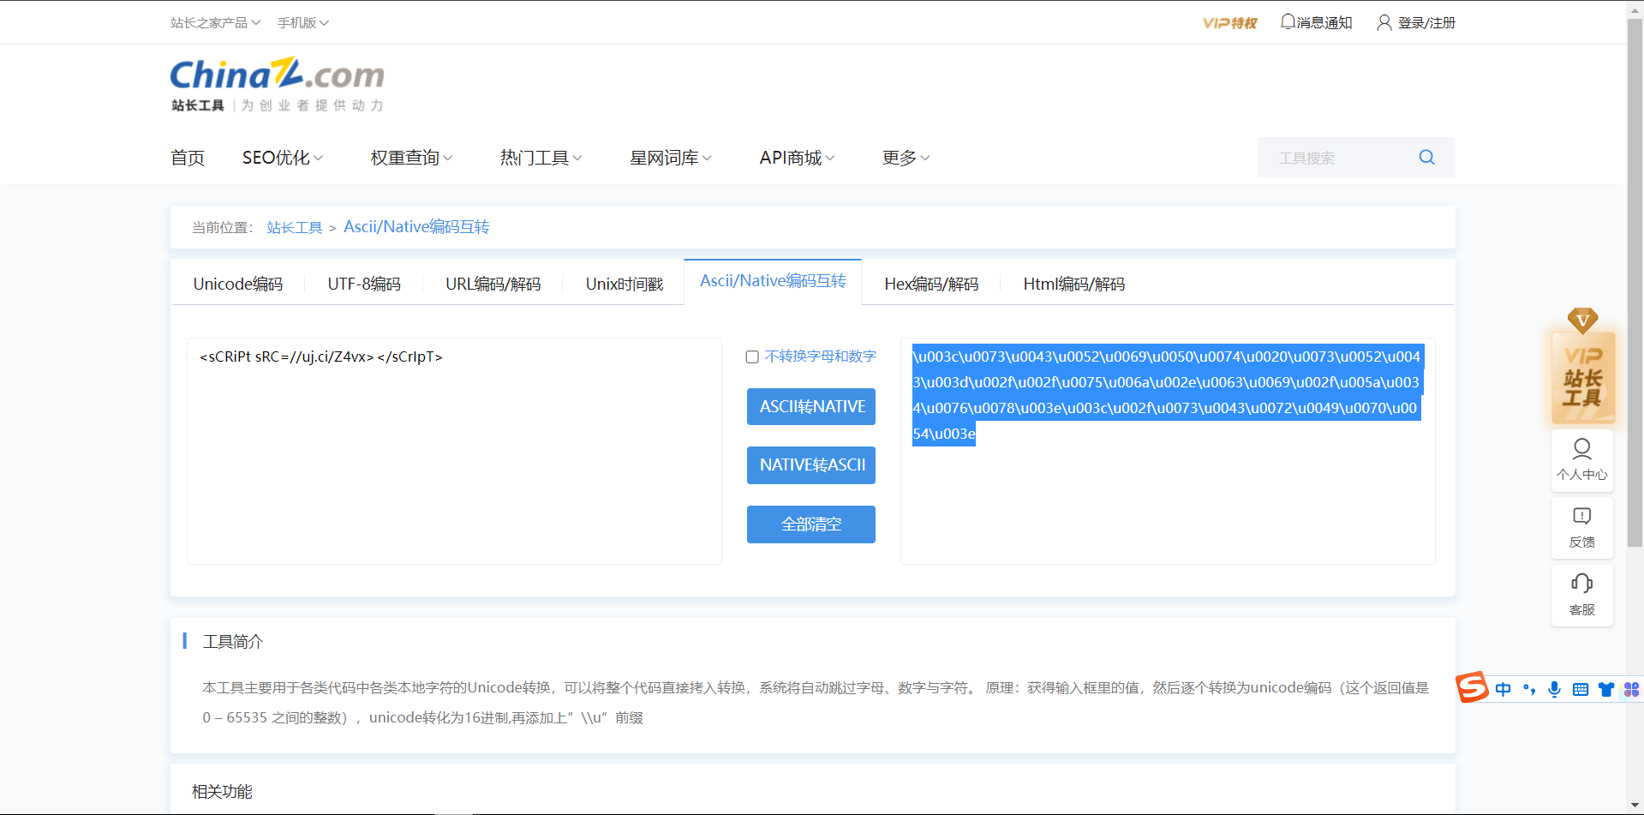1644x815 pixels.
Task: Switch to the Unicode编码 tab
Action: click(x=238, y=284)
